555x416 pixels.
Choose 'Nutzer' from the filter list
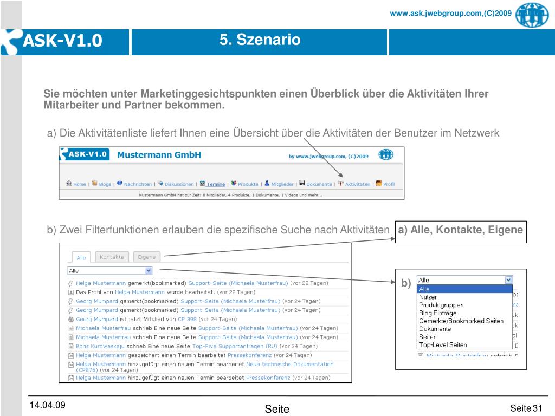pos(428,297)
